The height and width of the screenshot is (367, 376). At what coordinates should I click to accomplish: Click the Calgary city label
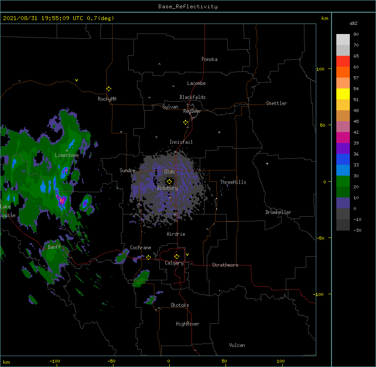click(x=174, y=263)
